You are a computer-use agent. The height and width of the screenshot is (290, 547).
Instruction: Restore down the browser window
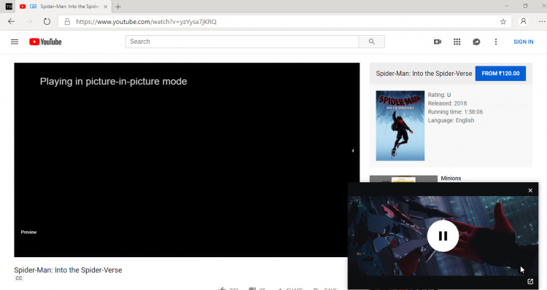pyautogui.click(x=525, y=6)
